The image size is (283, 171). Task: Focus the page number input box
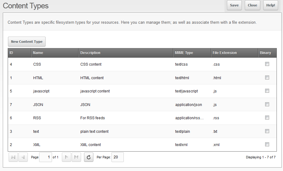point(45,157)
